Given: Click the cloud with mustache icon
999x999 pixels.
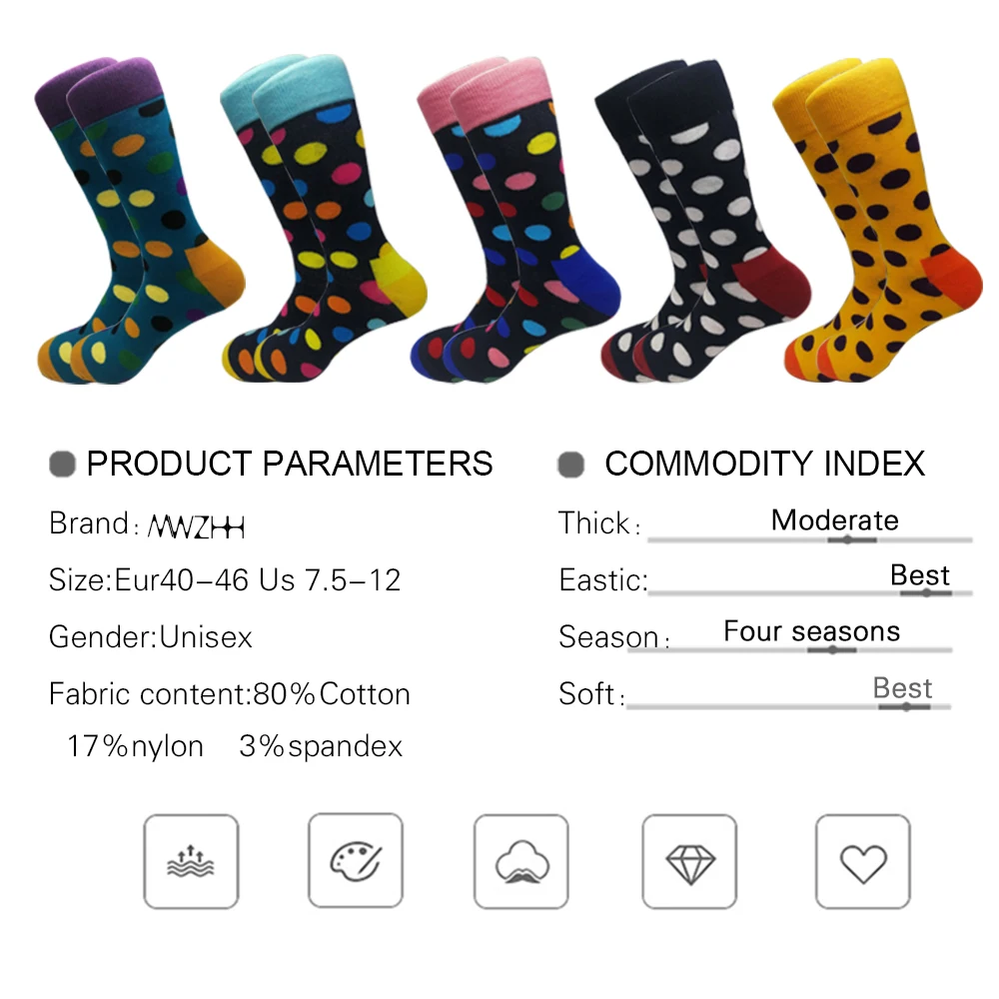Looking at the screenshot, I should pyautogui.click(x=521, y=861).
